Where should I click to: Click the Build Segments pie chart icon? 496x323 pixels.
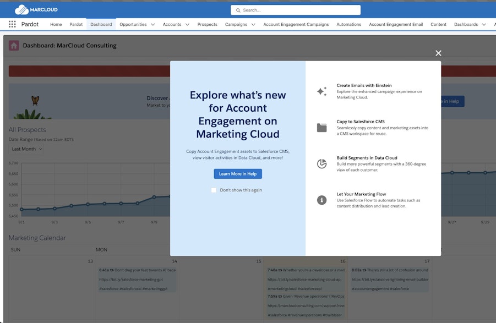[321, 164]
